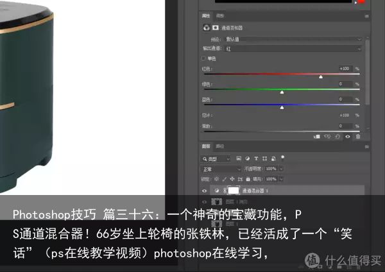Viewport: 385px width, 272px height.
Task: Open the 预设 preset dropdown
Action: pos(293,39)
